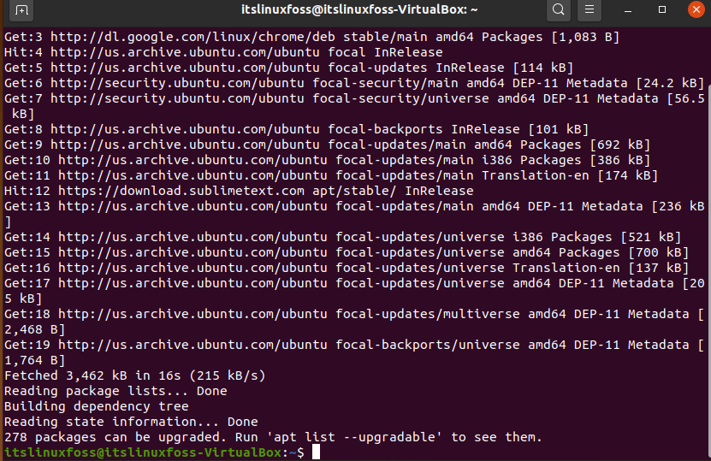The image size is (711, 461).
Task: Click the Get:9 focal-updates/main amd64 Packages line
Action: 328,145
